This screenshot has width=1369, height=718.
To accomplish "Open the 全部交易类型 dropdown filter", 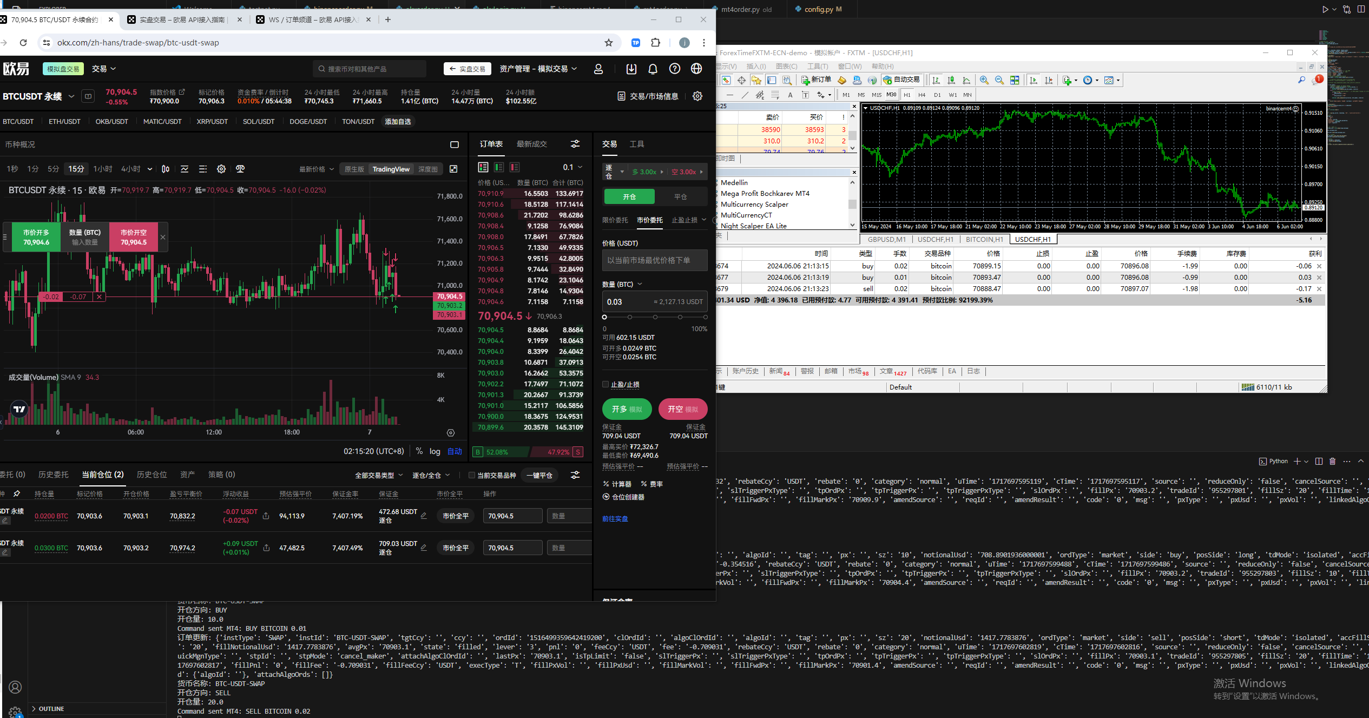I will coord(379,475).
